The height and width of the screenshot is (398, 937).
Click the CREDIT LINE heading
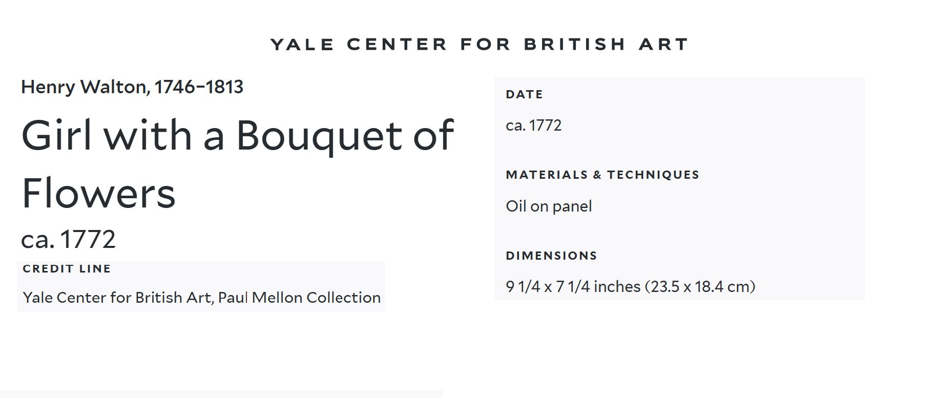coord(67,269)
